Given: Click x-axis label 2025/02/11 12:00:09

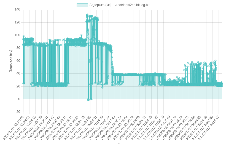Looking at the screenshot, I should (x=14, y=128).
